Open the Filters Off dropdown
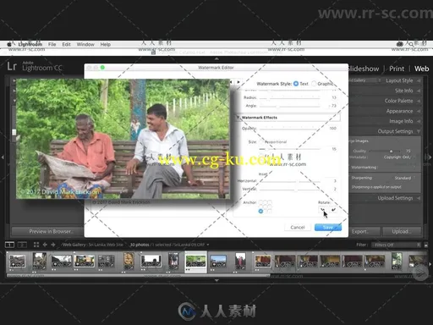433x325 pixels. pyautogui.click(x=396, y=245)
